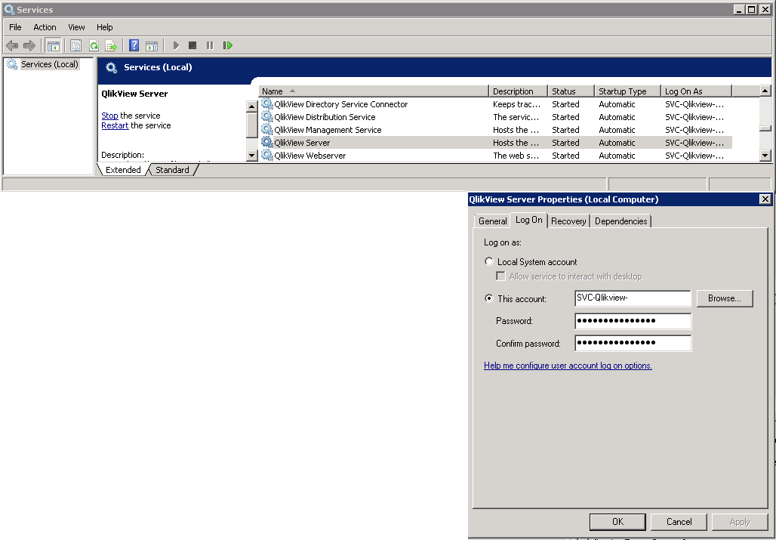Select QlikView Webserver row
This screenshot has width=776, height=540.
click(497, 156)
